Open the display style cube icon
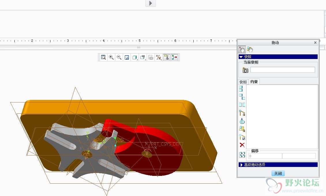The height and width of the screenshot is (196, 326). click(135, 57)
